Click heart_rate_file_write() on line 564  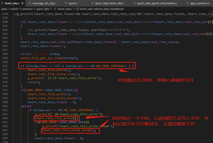pos(57,118)
